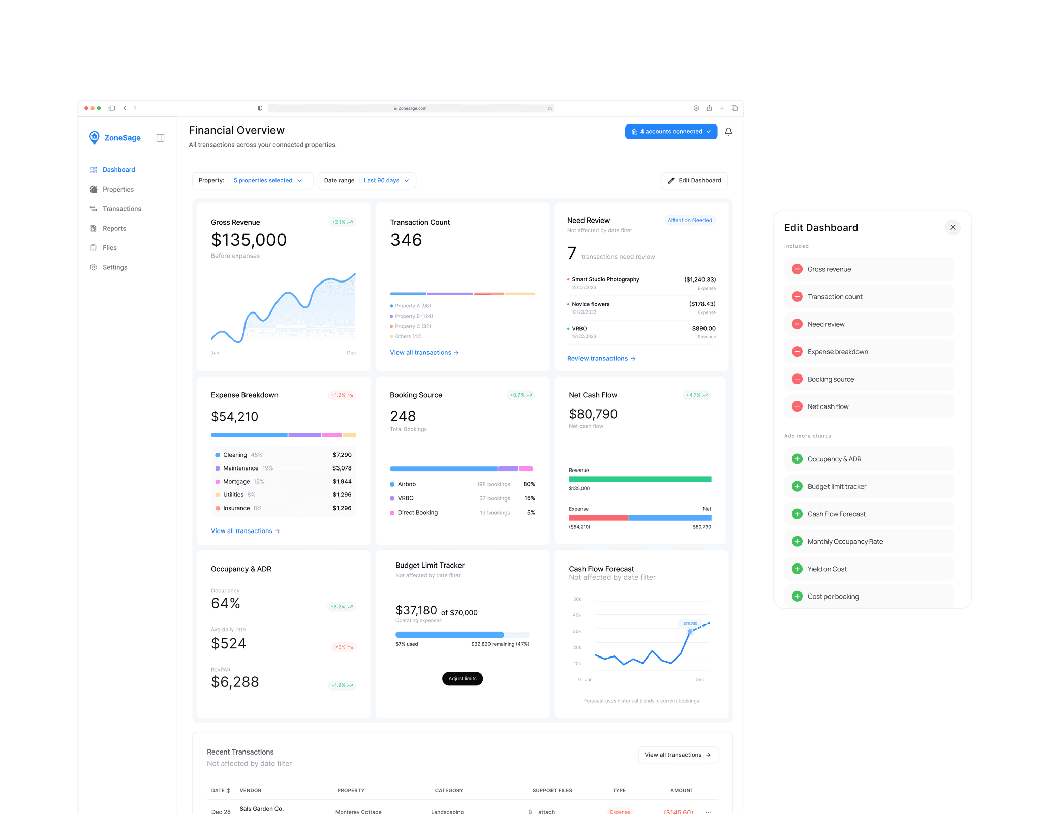The width and height of the screenshot is (1041, 814).
Task: Click the Budget Limit Tracker progress bar
Action: (463, 635)
